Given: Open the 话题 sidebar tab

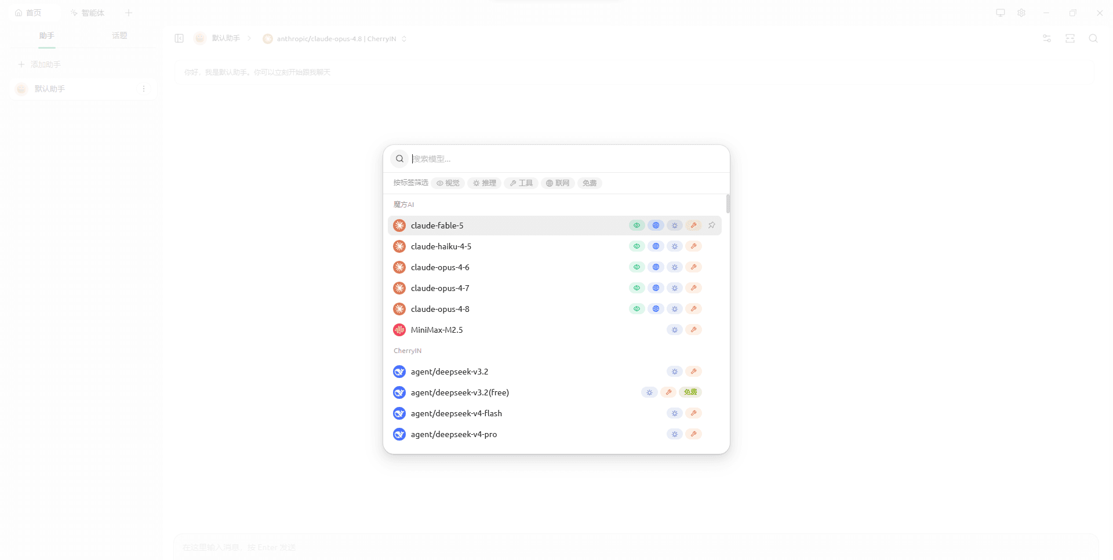Looking at the screenshot, I should 119,36.
